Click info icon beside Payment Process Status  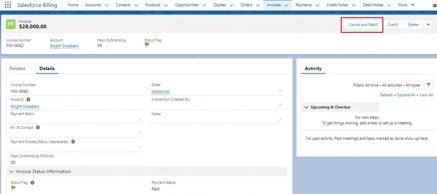(x=73, y=142)
